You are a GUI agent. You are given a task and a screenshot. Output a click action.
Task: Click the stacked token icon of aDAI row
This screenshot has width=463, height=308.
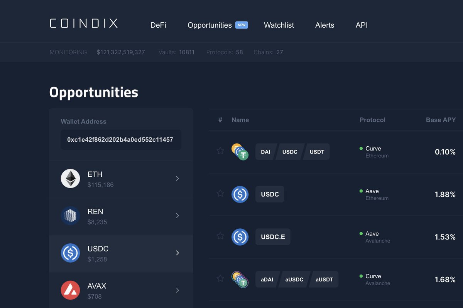[240, 280]
